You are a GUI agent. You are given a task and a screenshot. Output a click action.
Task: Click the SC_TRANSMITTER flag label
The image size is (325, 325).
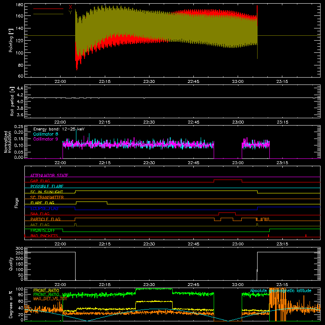click(47, 197)
